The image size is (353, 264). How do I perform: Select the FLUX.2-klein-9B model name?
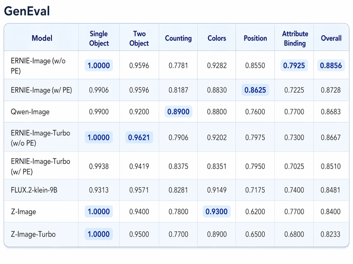pos(34,190)
